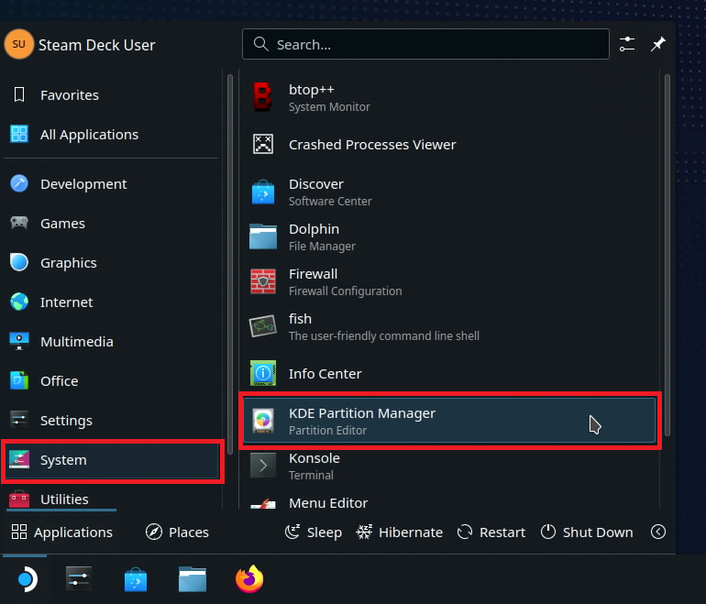Click the Sleep button
706x604 pixels.
(x=314, y=532)
